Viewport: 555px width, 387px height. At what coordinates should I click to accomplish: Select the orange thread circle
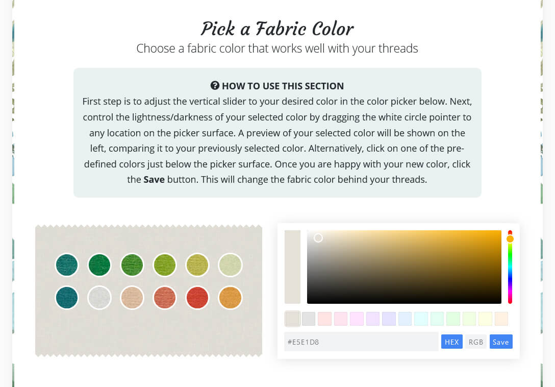(230, 297)
